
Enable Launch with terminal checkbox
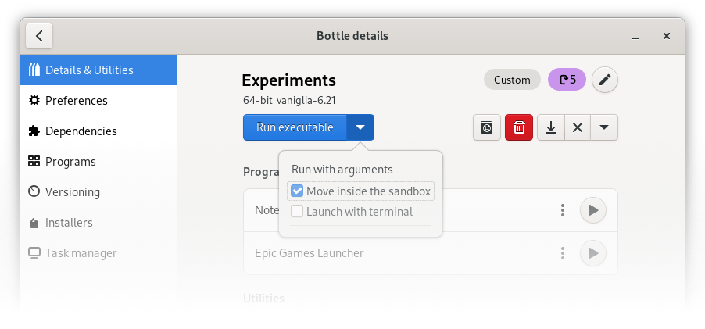(297, 212)
